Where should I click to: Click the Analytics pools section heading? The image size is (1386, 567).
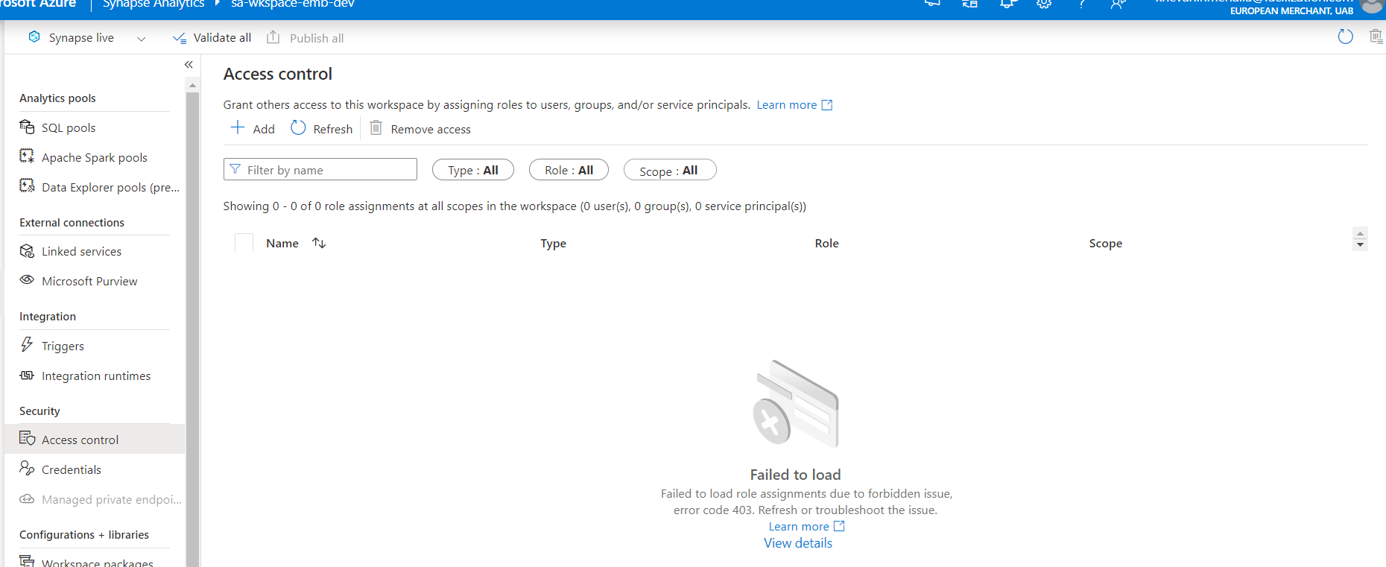(57, 98)
